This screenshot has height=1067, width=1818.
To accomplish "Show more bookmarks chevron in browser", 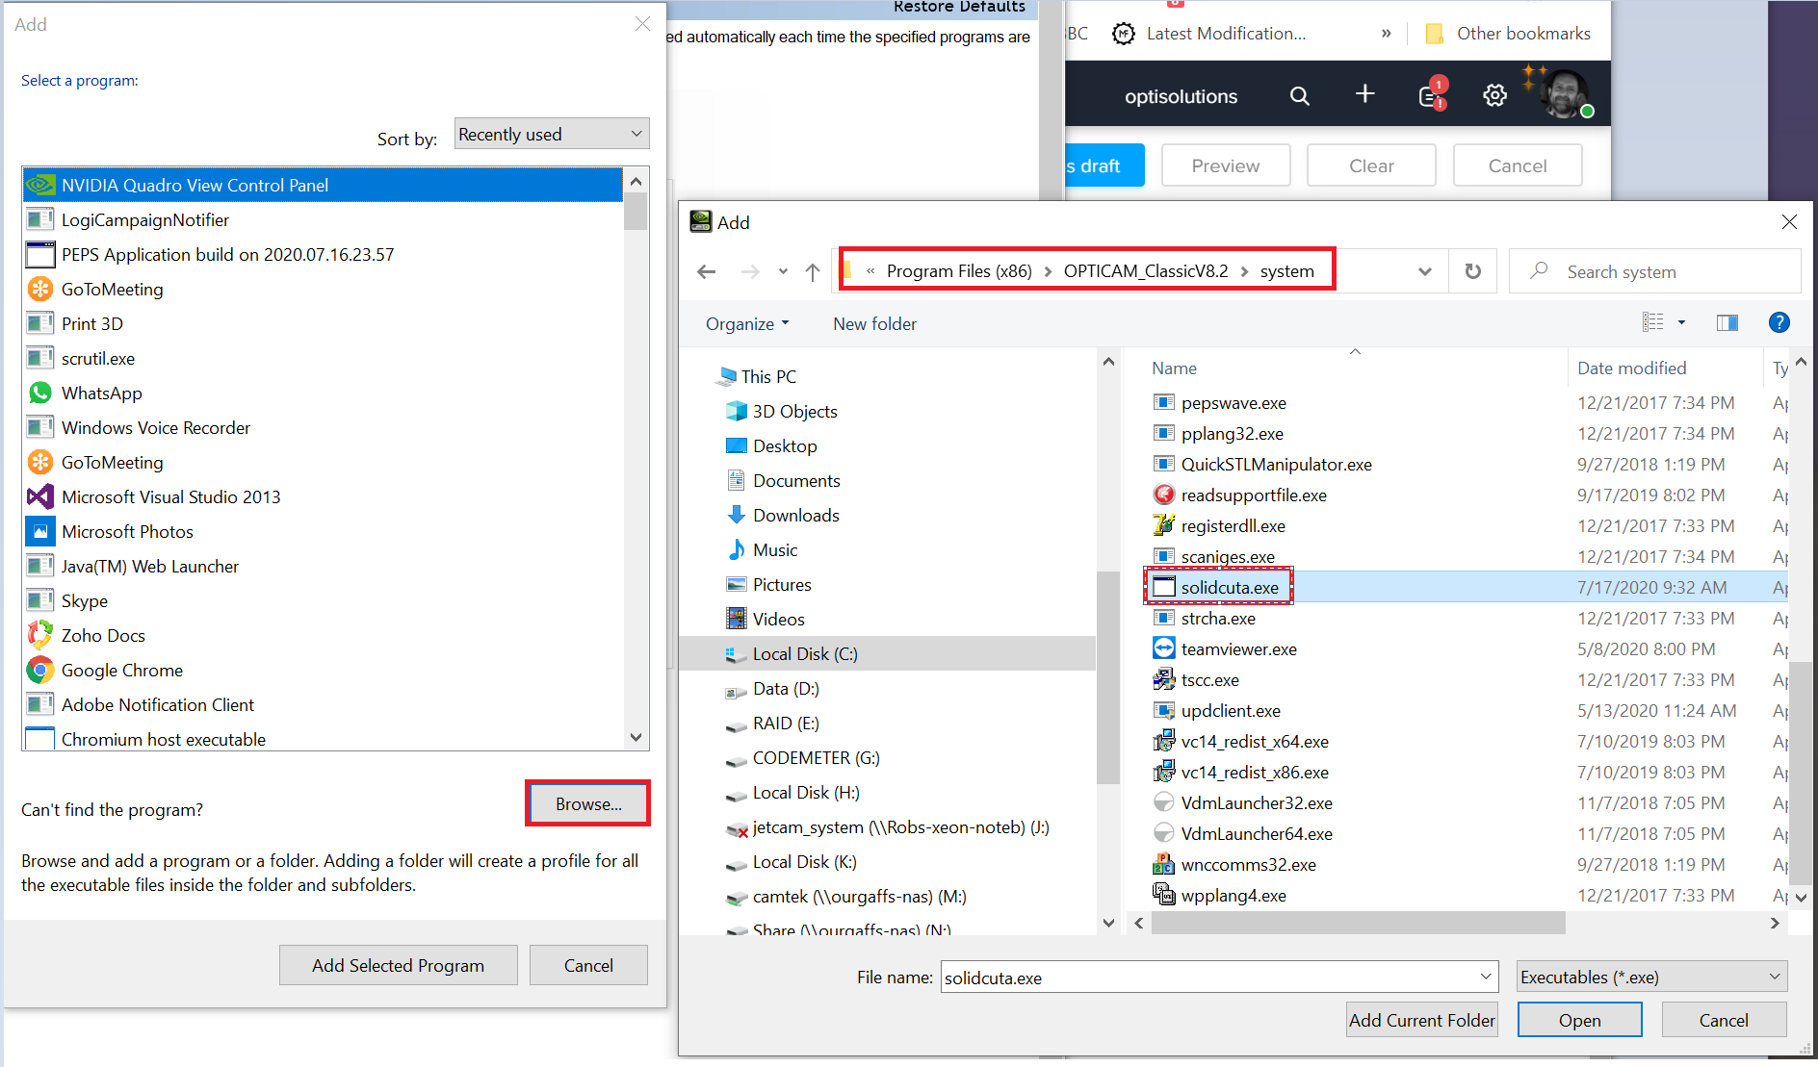I will point(1386,34).
